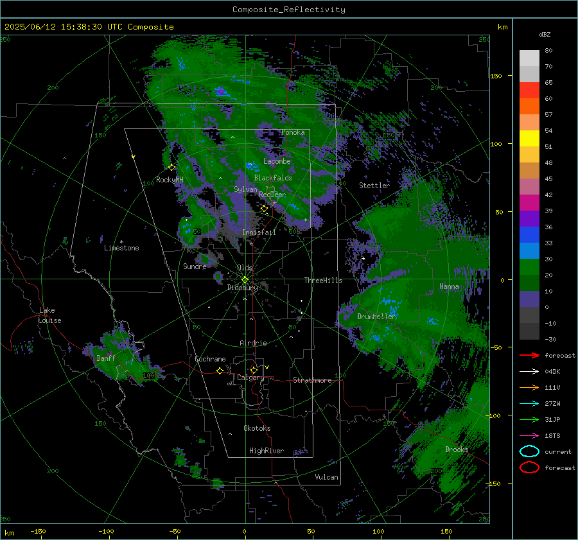Select the light blue swatch in dBZ legend
This screenshot has height=540, width=578.
pyautogui.click(x=529, y=250)
